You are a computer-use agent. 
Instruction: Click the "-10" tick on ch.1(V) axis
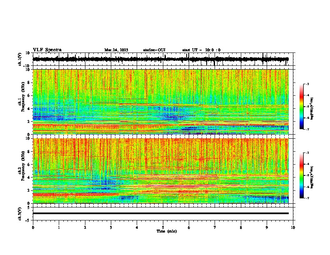click(x=27, y=66)
